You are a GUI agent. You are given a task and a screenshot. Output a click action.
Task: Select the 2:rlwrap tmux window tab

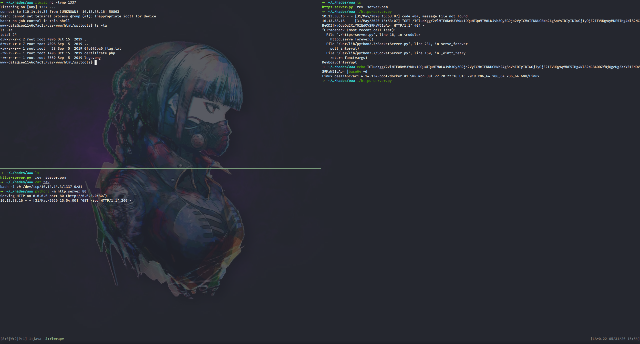tap(54, 339)
